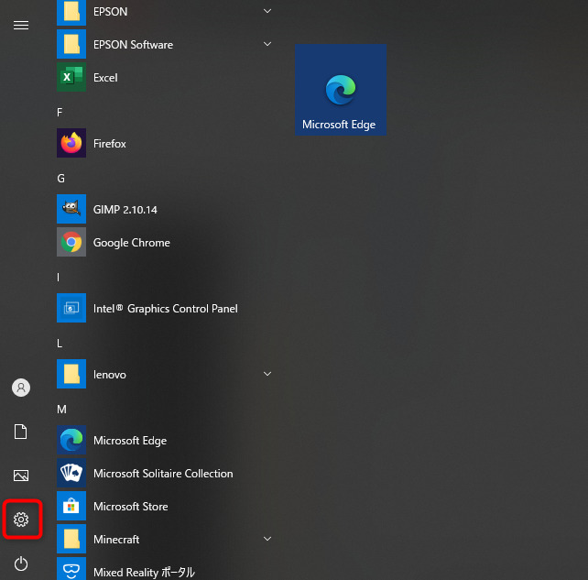The image size is (588, 580).
Task: Click Microsoft Solitaire Collection label
Action: click(163, 474)
